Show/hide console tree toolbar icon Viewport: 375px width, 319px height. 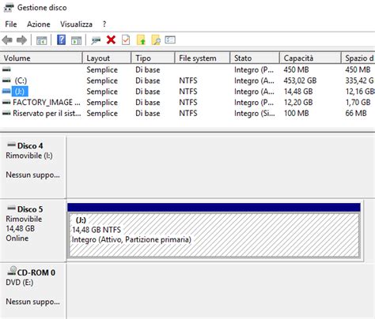click(41, 40)
